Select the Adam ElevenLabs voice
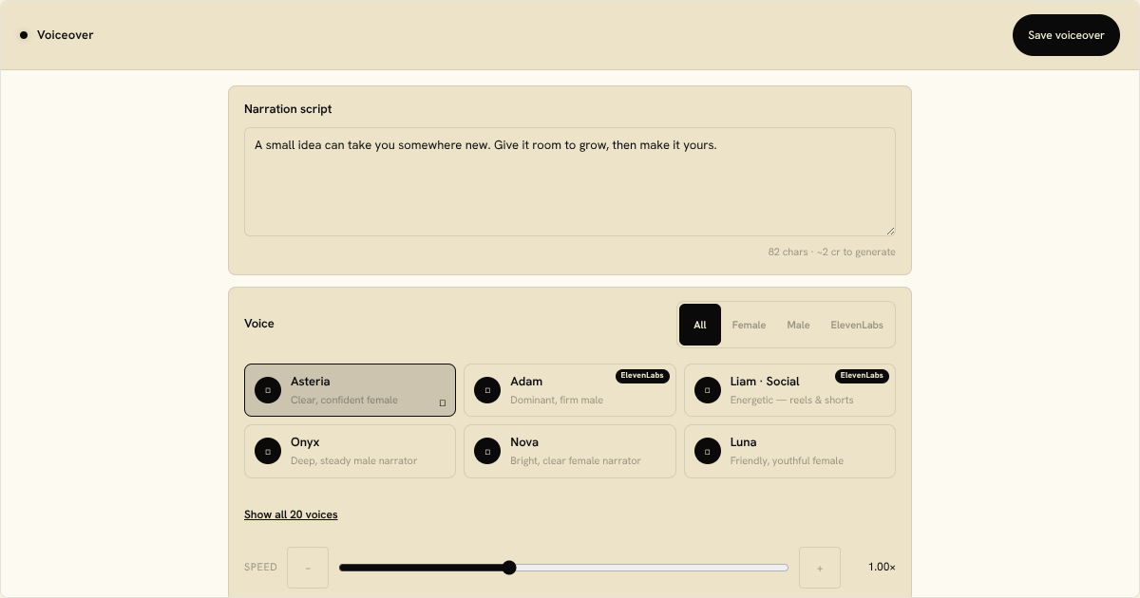This screenshot has height=598, width=1140. 570,390
